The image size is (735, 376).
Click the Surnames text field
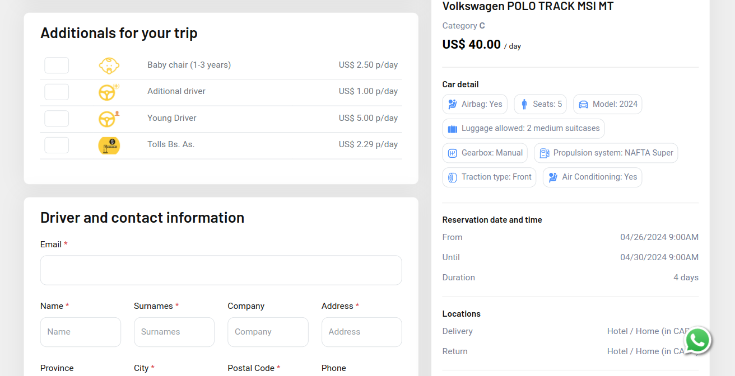[174, 332]
